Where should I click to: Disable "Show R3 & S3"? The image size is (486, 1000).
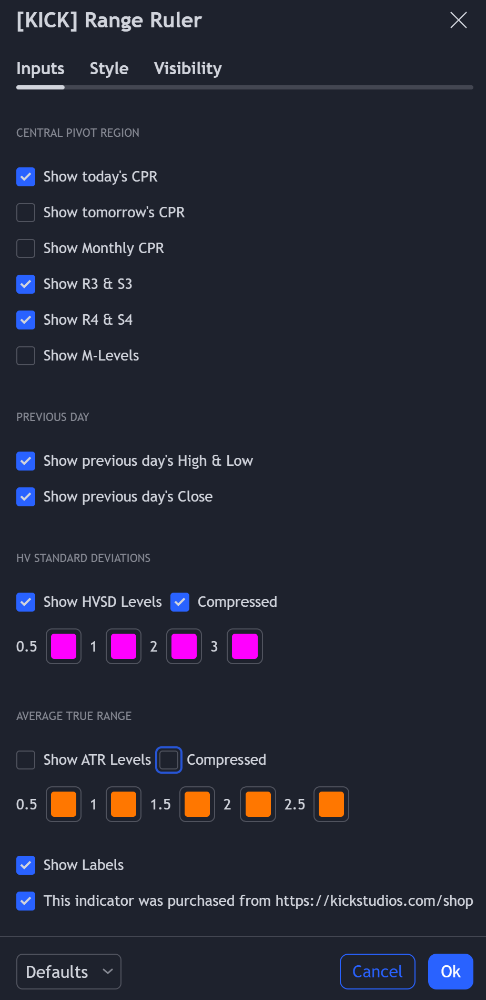coord(25,284)
